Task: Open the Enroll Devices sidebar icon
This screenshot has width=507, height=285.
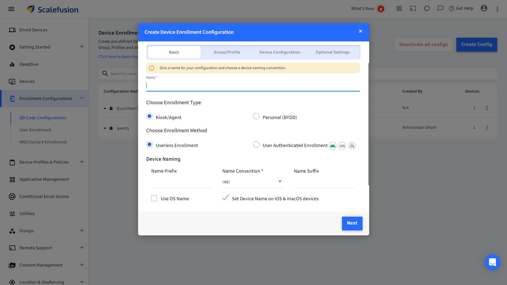Action: [12, 30]
